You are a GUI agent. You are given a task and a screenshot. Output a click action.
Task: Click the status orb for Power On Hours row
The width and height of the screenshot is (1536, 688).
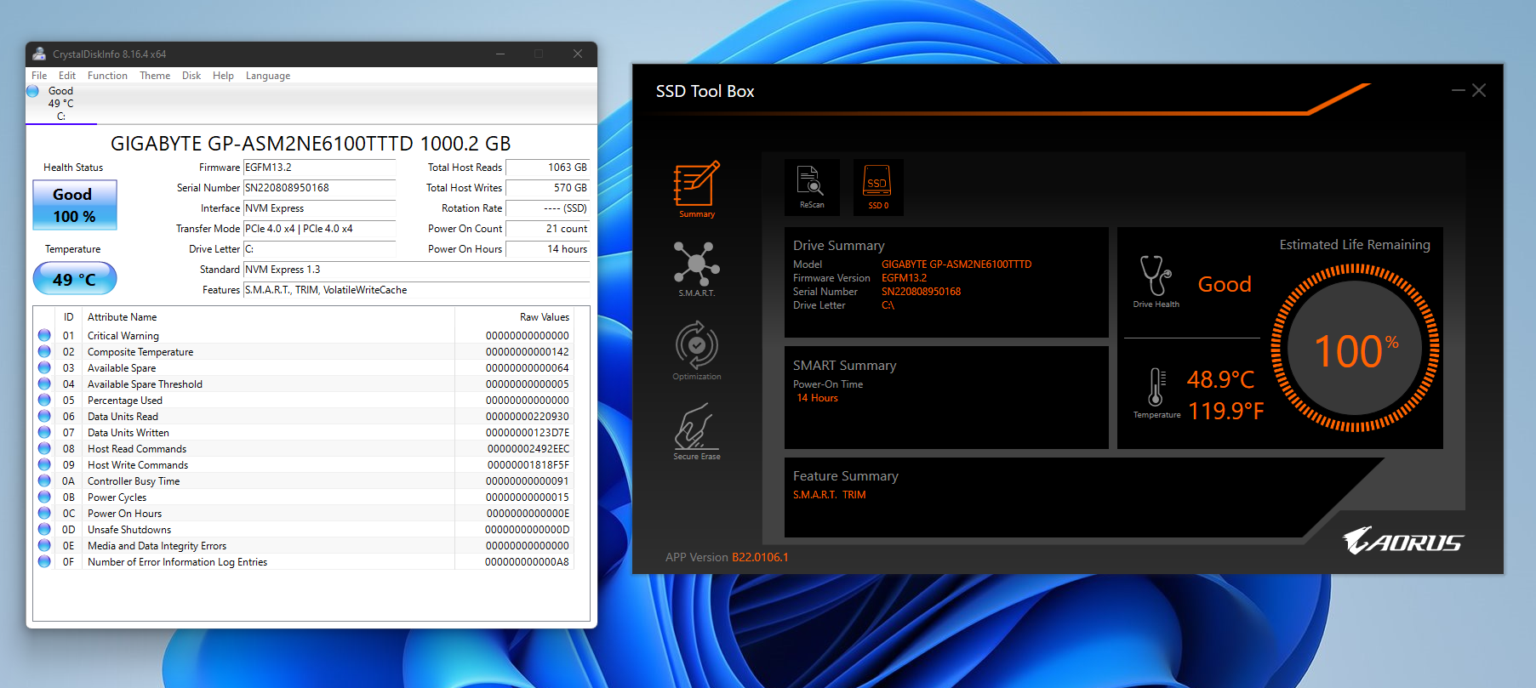coord(44,513)
